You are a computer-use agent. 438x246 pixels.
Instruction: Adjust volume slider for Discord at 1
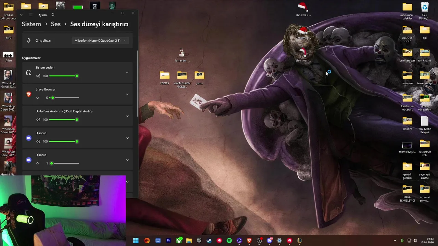pos(64,163)
